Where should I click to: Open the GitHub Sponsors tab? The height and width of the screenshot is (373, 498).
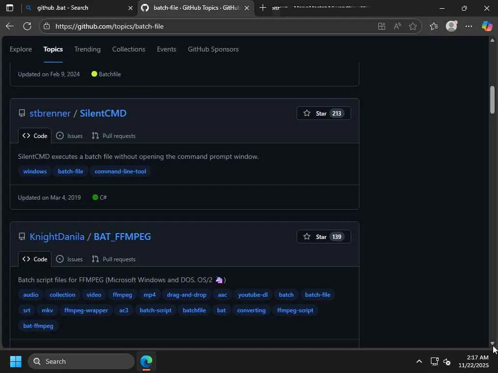click(213, 49)
